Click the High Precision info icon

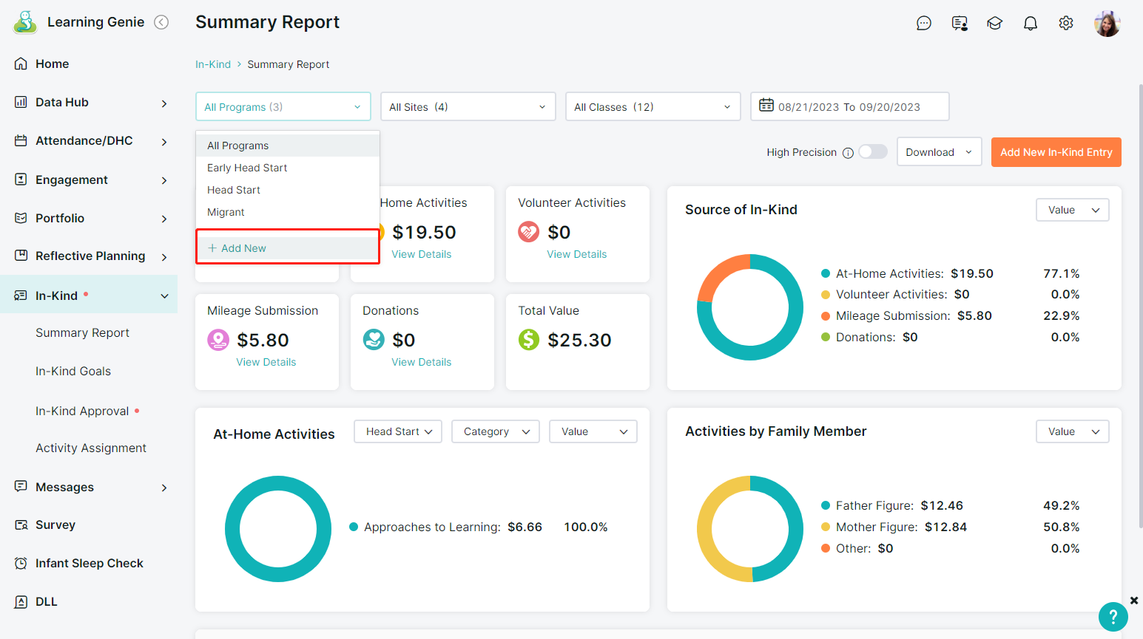click(x=848, y=153)
